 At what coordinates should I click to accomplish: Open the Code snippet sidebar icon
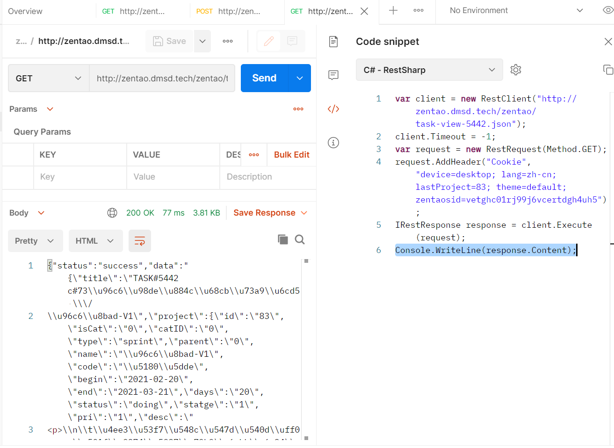(x=333, y=108)
